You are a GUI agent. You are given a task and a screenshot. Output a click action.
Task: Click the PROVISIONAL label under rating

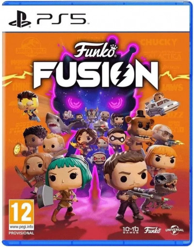[21, 233]
